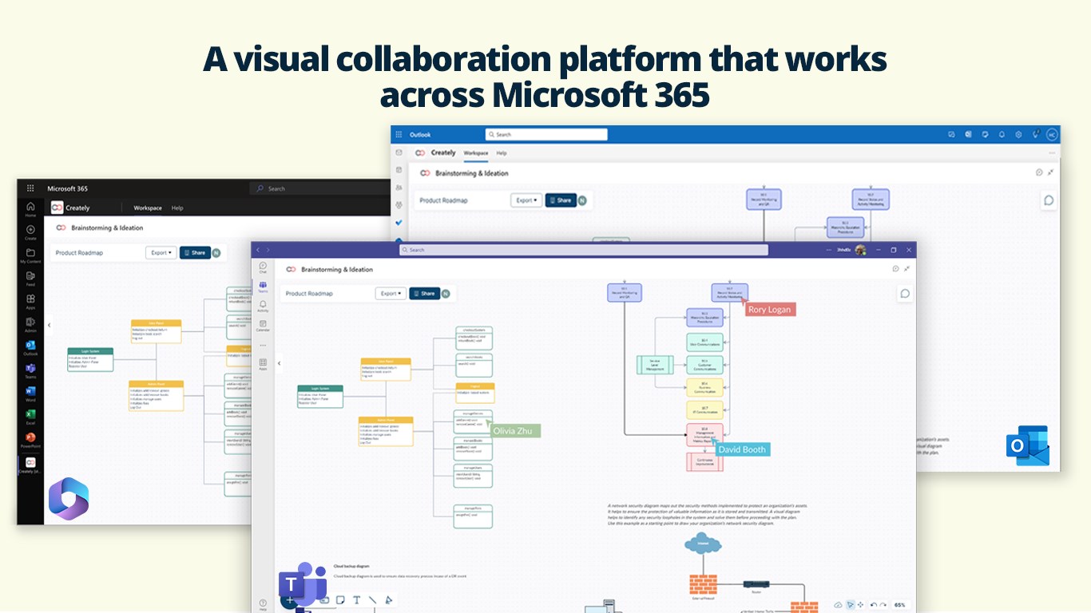Viewport: 1091px width, 613px height.
Task: Open Activity in Teams sidebar
Action: [x=263, y=306]
